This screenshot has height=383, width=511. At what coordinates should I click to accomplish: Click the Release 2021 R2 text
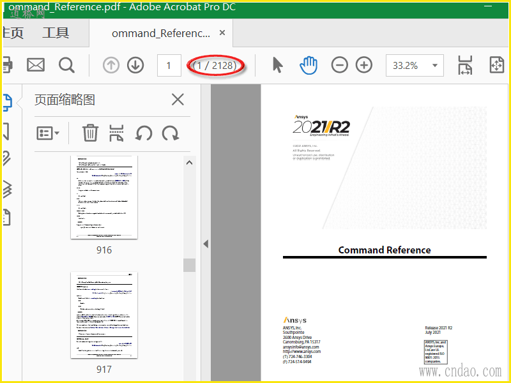click(x=439, y=328)
